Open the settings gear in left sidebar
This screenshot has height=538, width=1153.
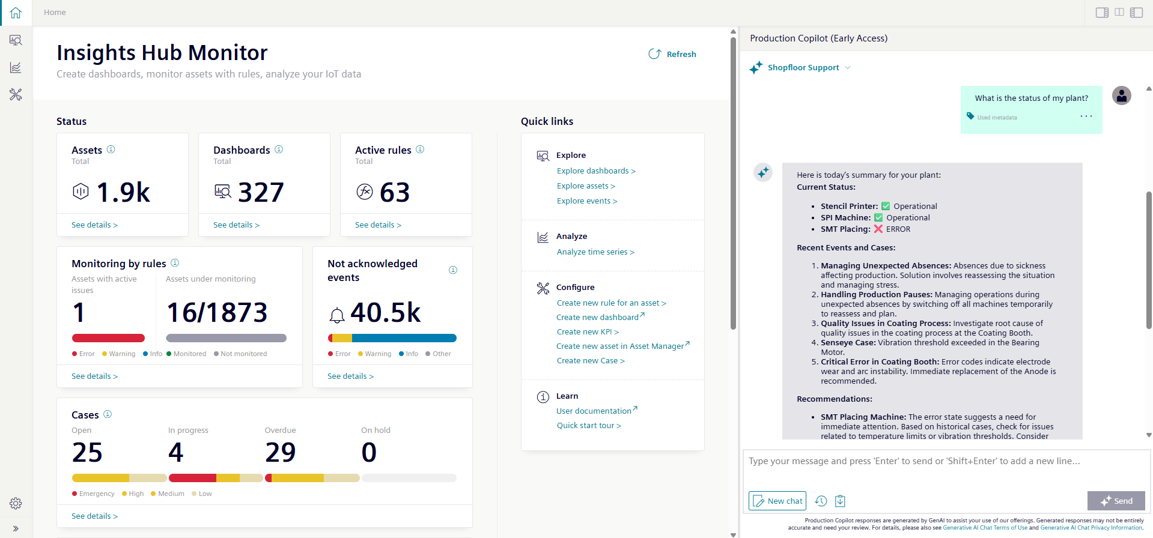click(x=16, y=503)
